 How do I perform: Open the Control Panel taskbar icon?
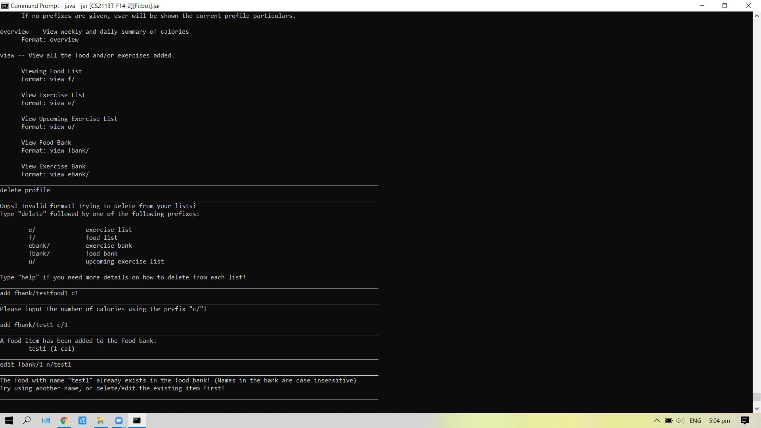(46, 420)
